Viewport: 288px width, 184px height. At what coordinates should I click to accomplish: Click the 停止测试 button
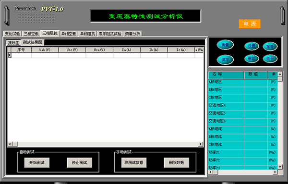(x=79, y=162)
